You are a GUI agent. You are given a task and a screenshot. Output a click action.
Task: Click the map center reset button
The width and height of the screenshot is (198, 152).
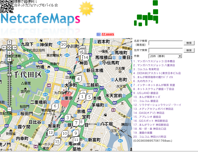click(9, 48)
